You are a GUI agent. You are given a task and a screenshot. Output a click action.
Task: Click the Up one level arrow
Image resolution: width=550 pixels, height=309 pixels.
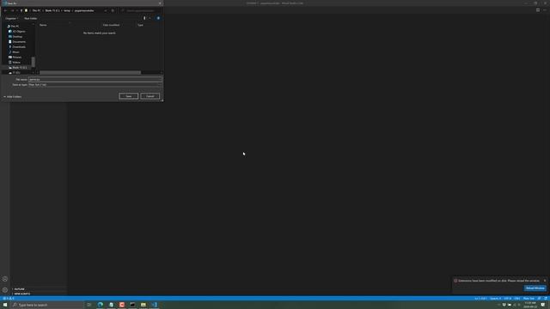[x=21, y=10]
